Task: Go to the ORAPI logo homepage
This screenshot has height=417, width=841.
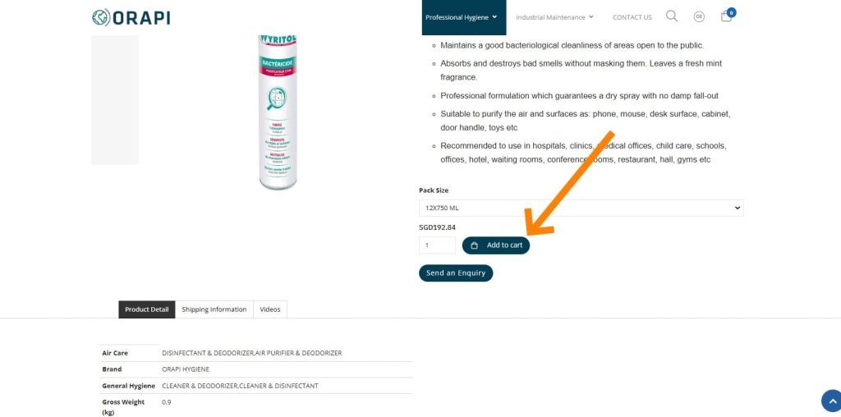Action: pyautogui.click(x=131, y=17)
